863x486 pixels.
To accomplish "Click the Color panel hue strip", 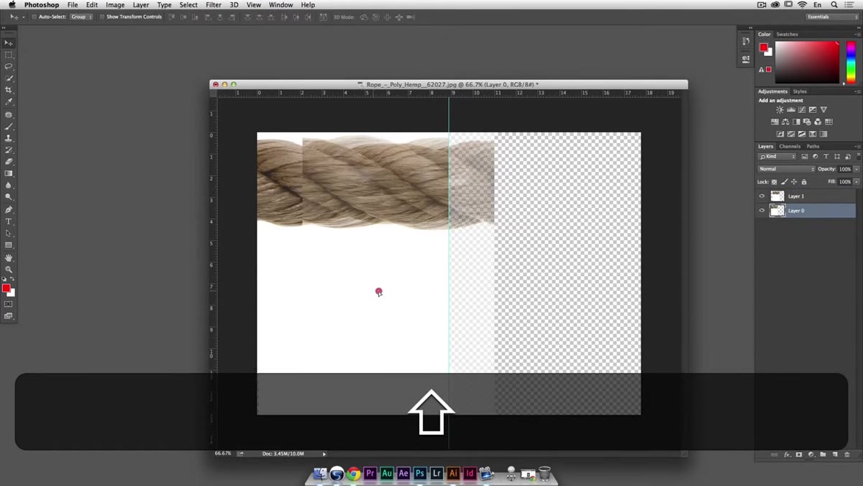I will (851, 63).
